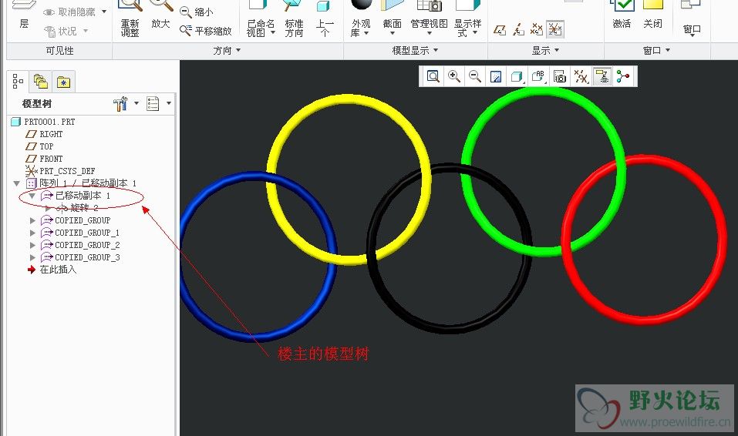
Task: Go to Previous view (上一个)
Action: pyautogui.click(x=325, y=18)
